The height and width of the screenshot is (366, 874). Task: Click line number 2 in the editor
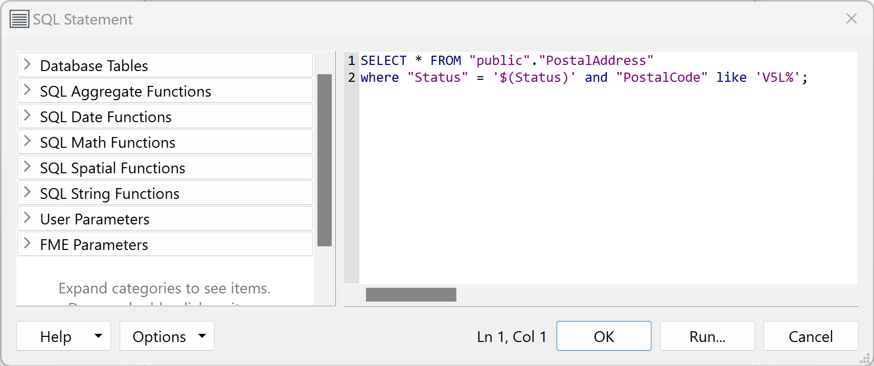tap(351, 77)
